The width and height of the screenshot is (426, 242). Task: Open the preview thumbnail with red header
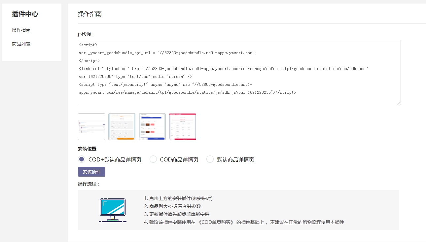(183, 127)
